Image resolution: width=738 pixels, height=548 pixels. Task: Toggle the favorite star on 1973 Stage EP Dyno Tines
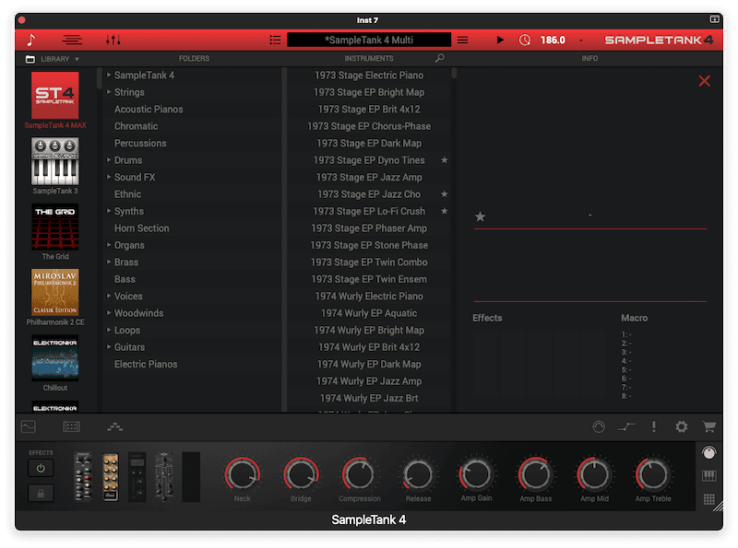[x=444, y=160]
